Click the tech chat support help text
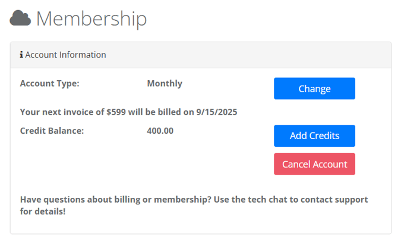This screenshot has height=240, width=398. coord(194,205)
